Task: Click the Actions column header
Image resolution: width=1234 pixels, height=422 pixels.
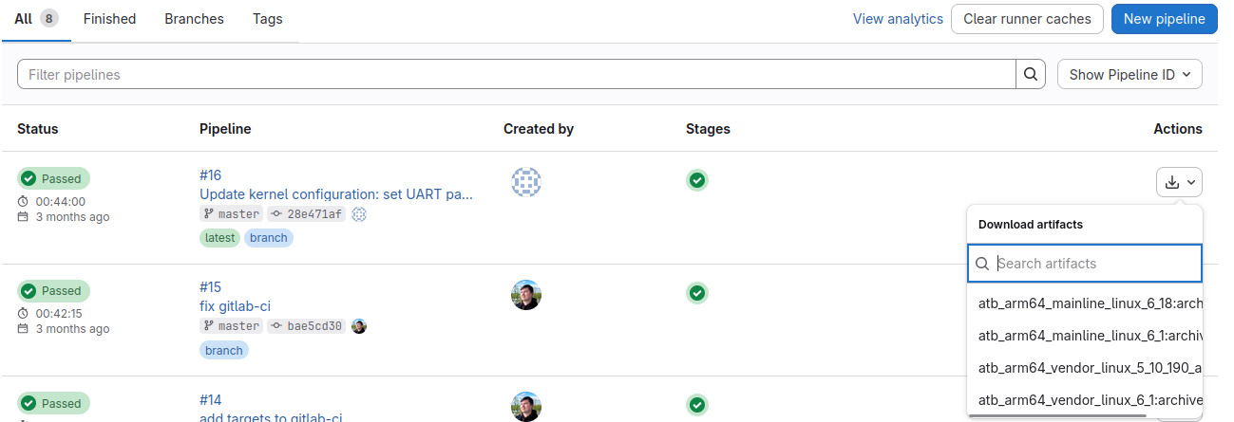Action: click(1178, 129)
